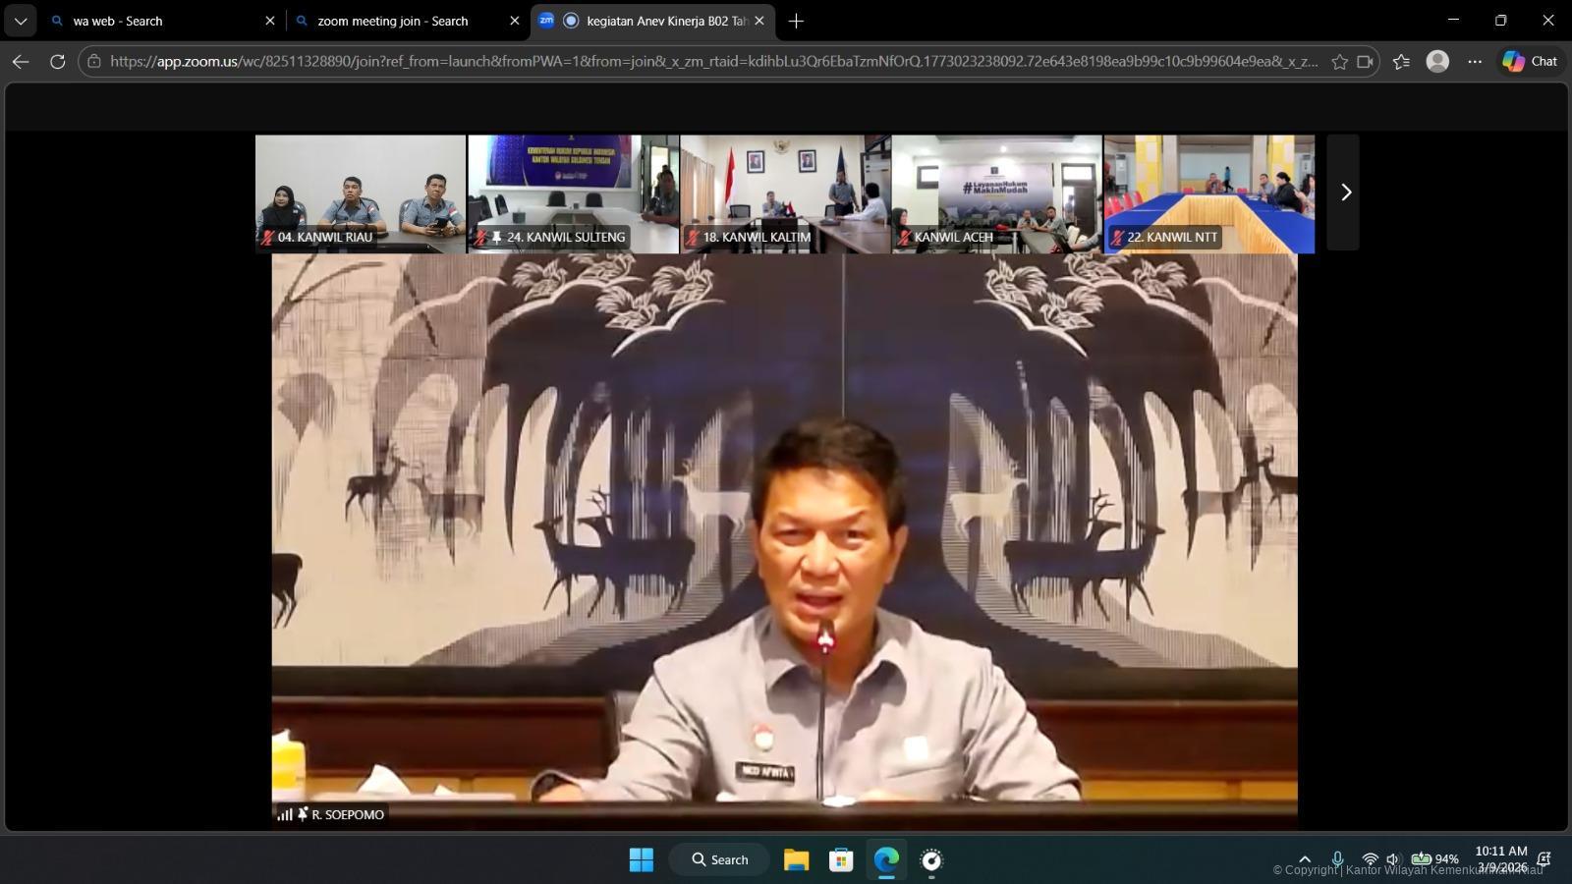
Task: Close the zoom meeting join tab
Action: [x=514, y=21]
